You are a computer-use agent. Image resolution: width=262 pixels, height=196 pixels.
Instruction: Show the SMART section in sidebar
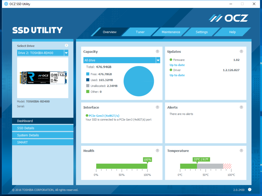coord(43,142)
